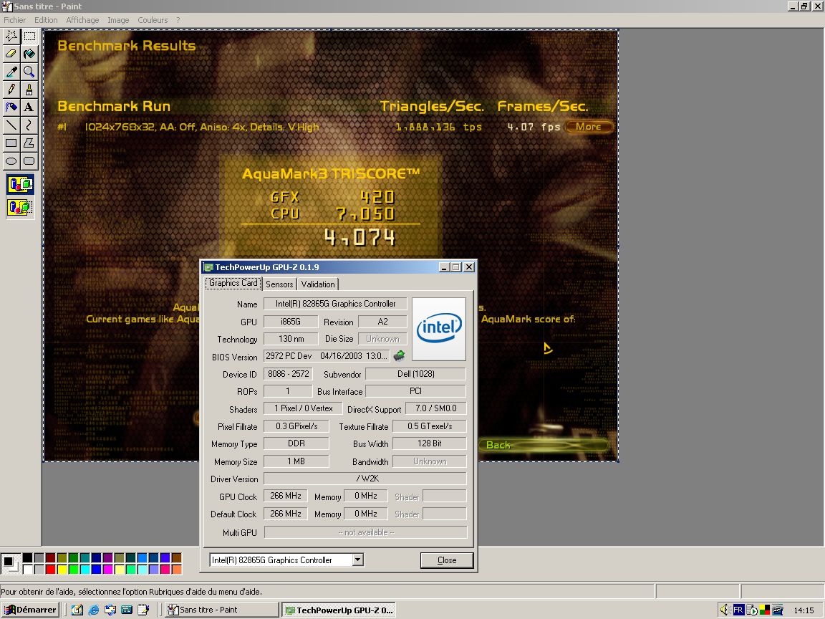The image size is (825, 619).
Task: Open the graphics adapter dropdown in GPU-Z
Action: tap(358, 560)
